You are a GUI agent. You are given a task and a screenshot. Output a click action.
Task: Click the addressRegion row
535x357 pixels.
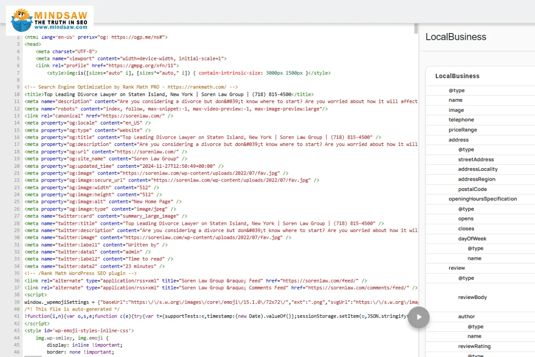[x=480, y=179]
